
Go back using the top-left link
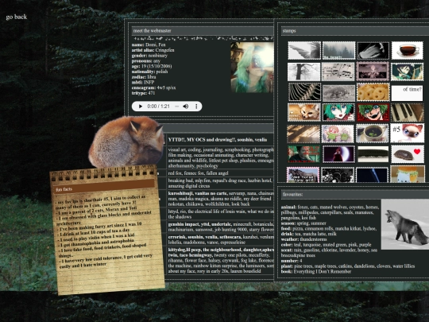(x=17, y=17)
